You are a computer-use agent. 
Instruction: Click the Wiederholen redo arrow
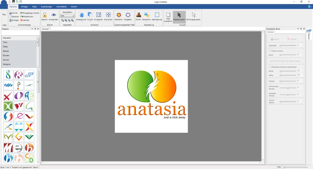(x=22, y=16)
